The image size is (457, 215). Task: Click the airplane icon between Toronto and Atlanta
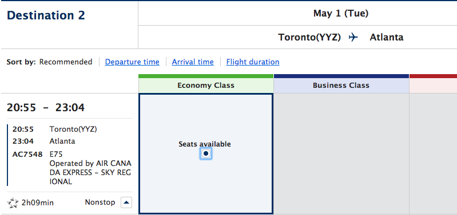pos(353,37)
